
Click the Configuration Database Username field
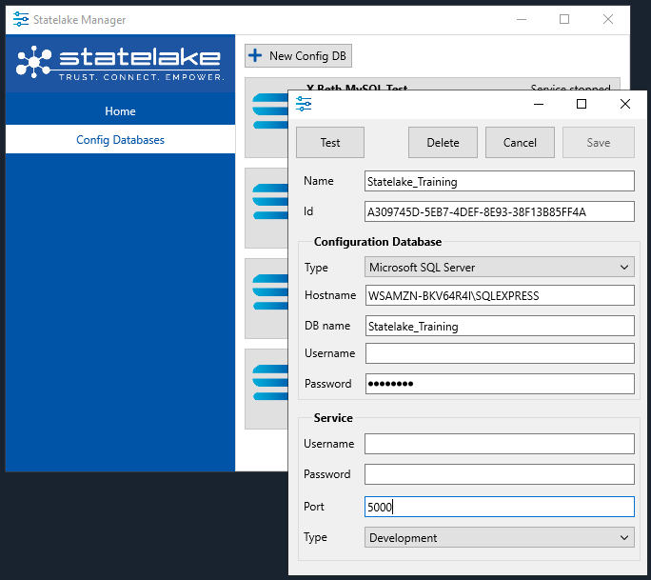click(x=500, y=353)
